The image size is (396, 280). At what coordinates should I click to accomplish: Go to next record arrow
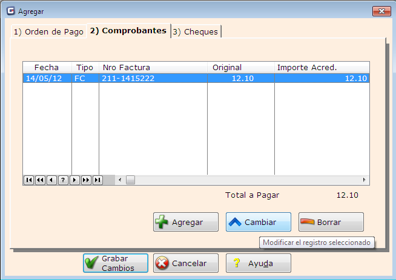tap(74, 180)
